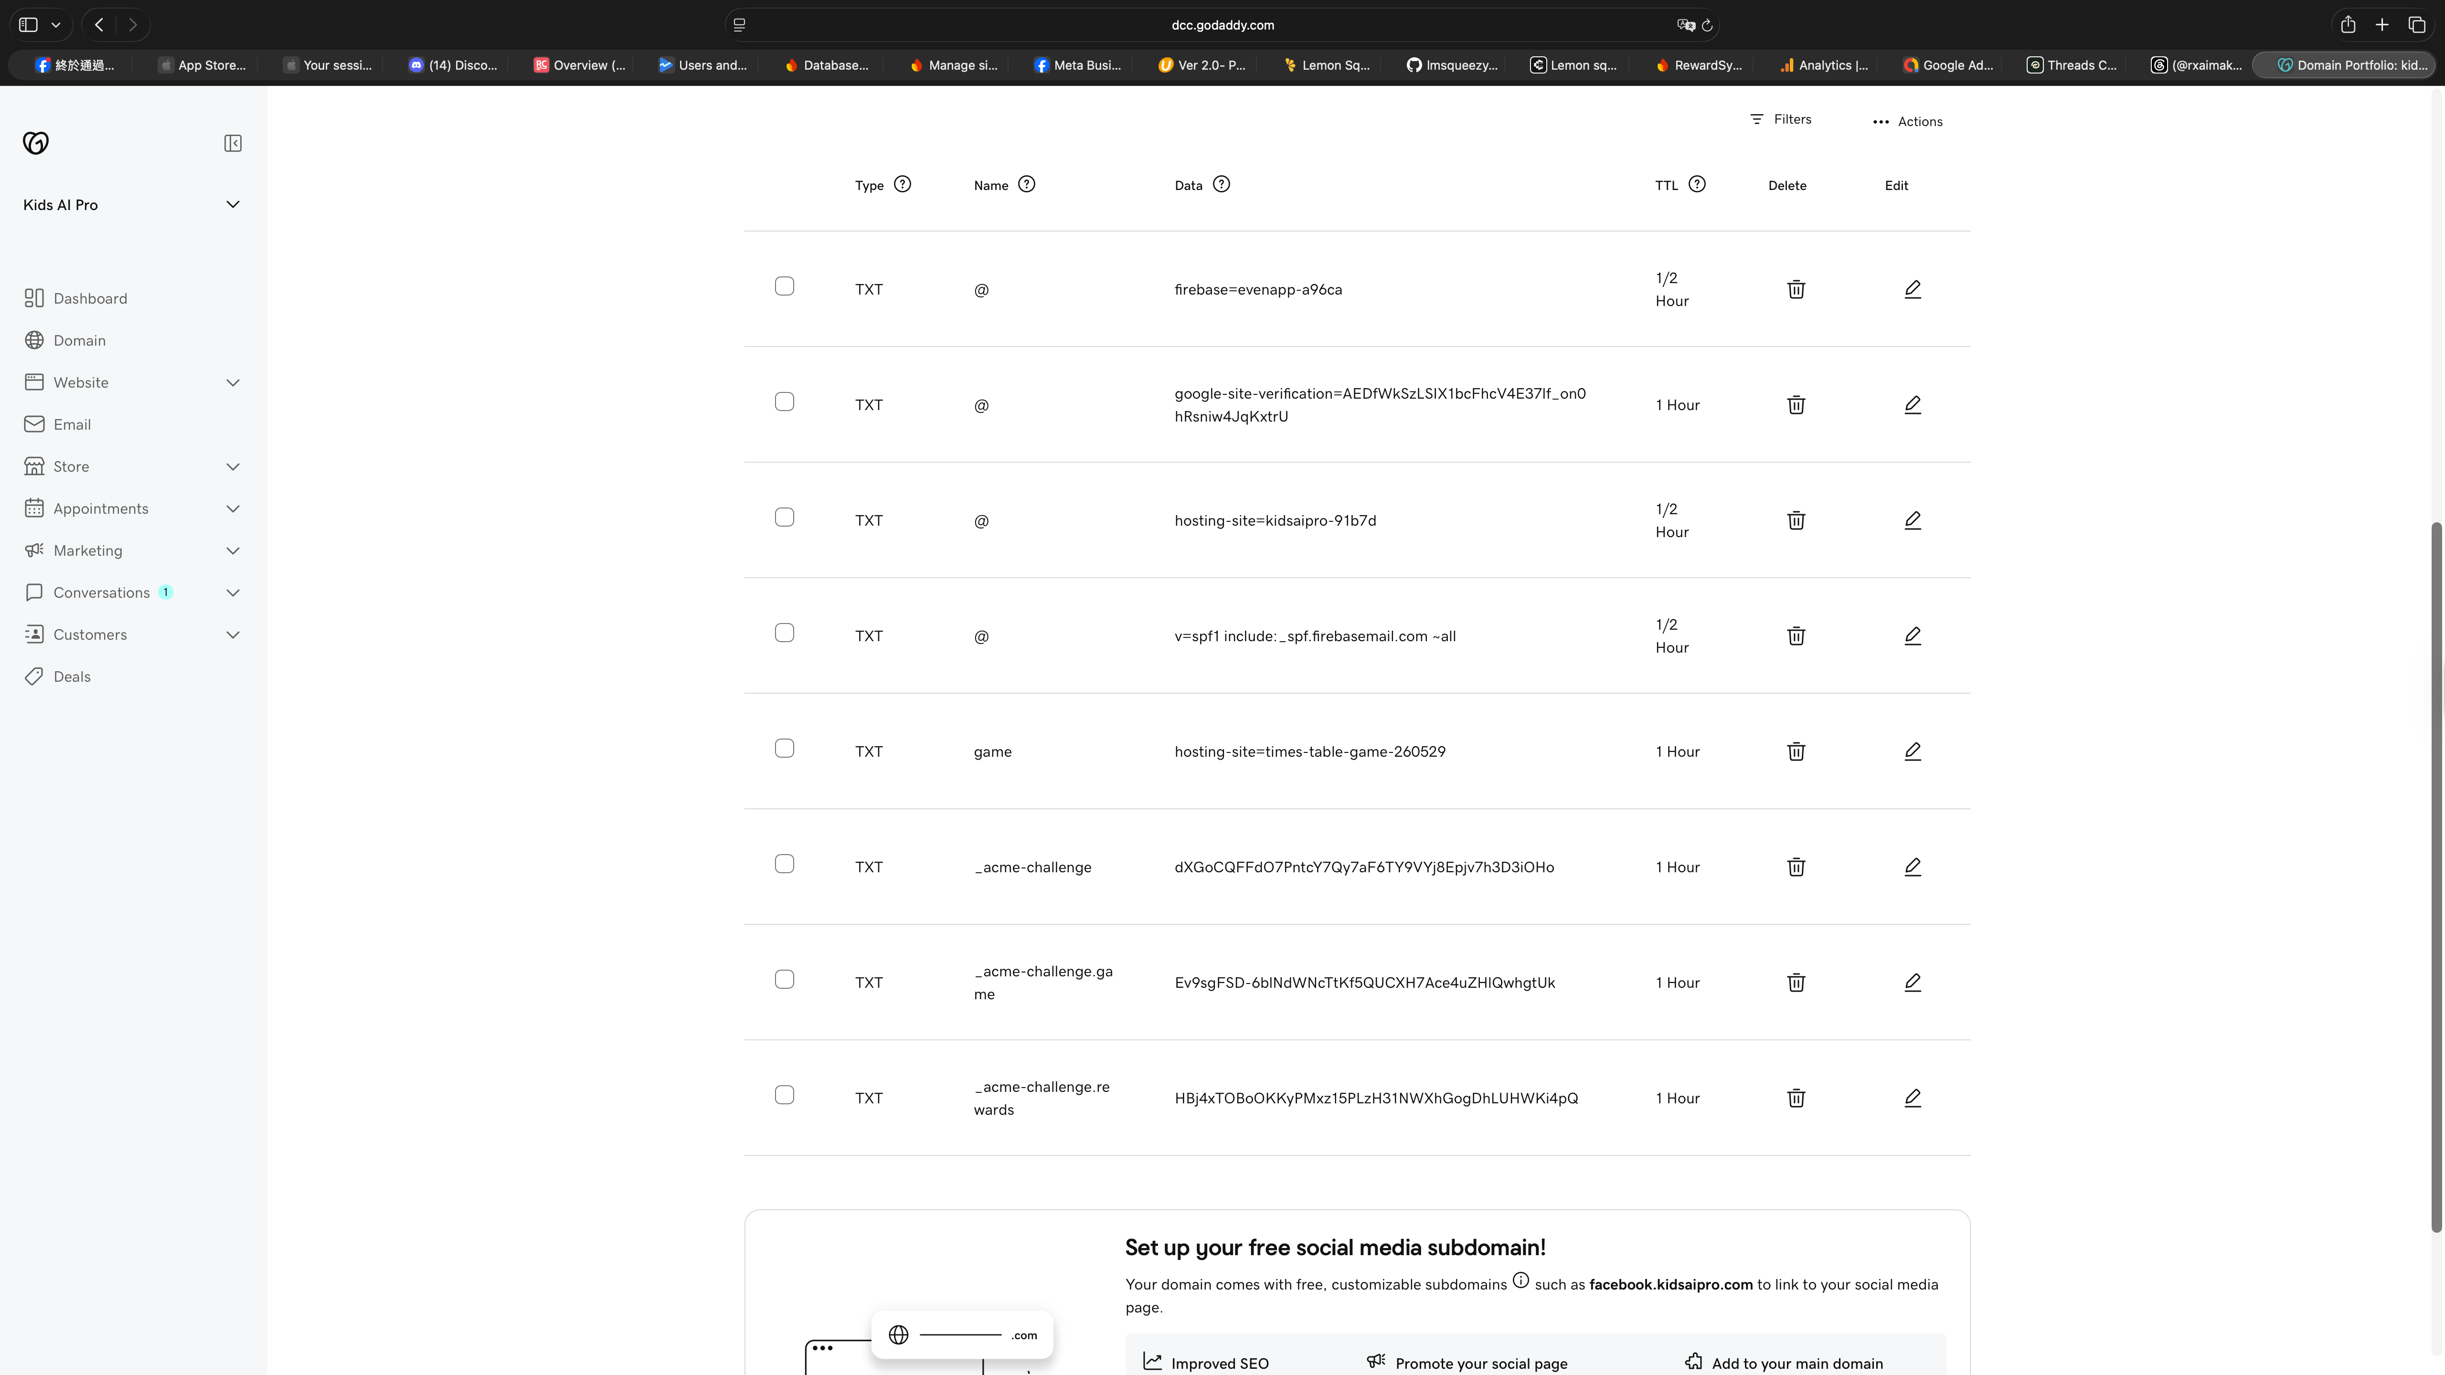The image size is (2445, 1375).
Task: Open the Actions menu
Action: [x=1908, y=121]
